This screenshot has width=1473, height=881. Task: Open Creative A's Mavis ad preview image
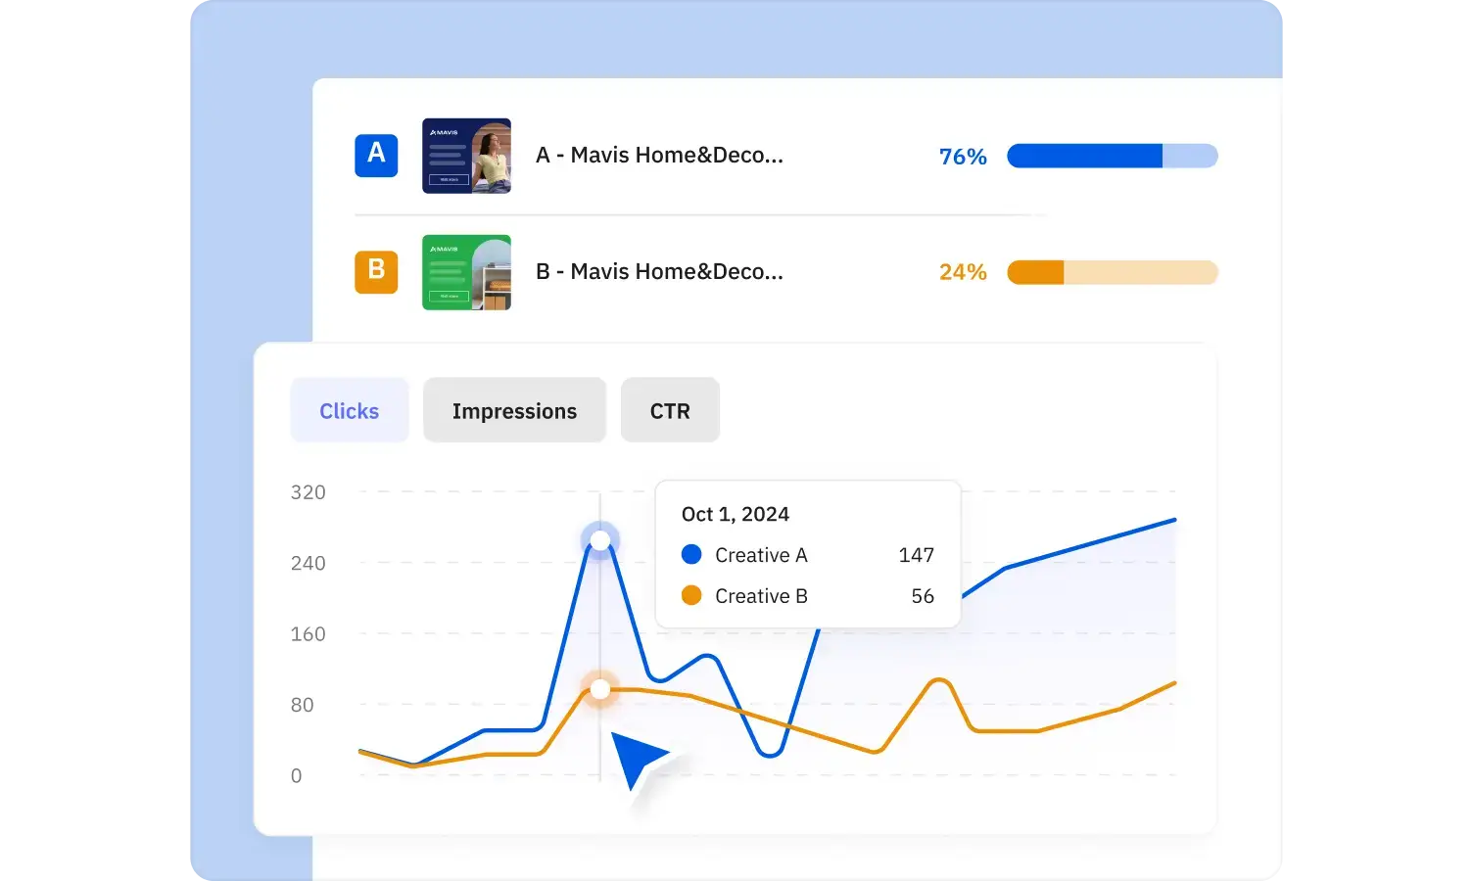pos(466,156)
